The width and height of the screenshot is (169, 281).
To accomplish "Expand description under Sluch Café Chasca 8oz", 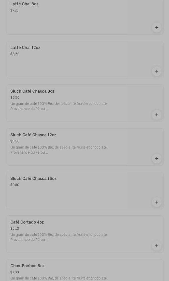I will [x=59, y=106].
